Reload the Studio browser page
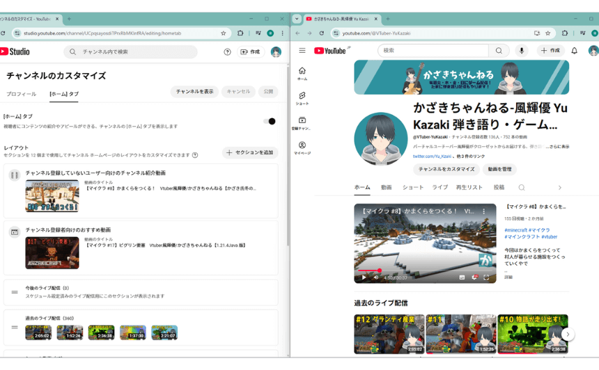This screenshot has width=599, height=370. tap(3, 33)
